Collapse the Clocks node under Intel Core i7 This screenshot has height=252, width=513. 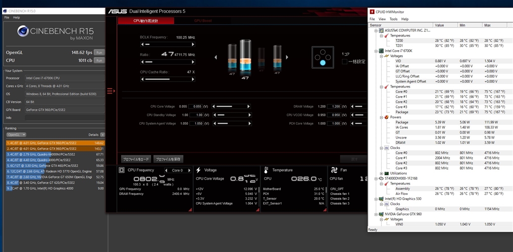tap(381, 147)
